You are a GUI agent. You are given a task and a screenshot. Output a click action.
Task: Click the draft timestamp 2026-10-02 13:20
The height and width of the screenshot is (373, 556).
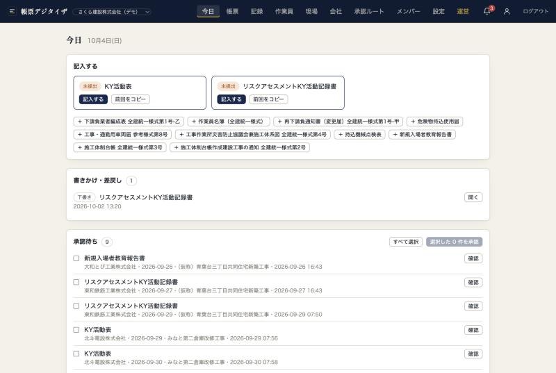click(97, 206)
